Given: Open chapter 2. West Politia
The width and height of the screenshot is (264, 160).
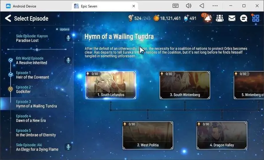Looking at the screenshot, I should coord(148,135).
